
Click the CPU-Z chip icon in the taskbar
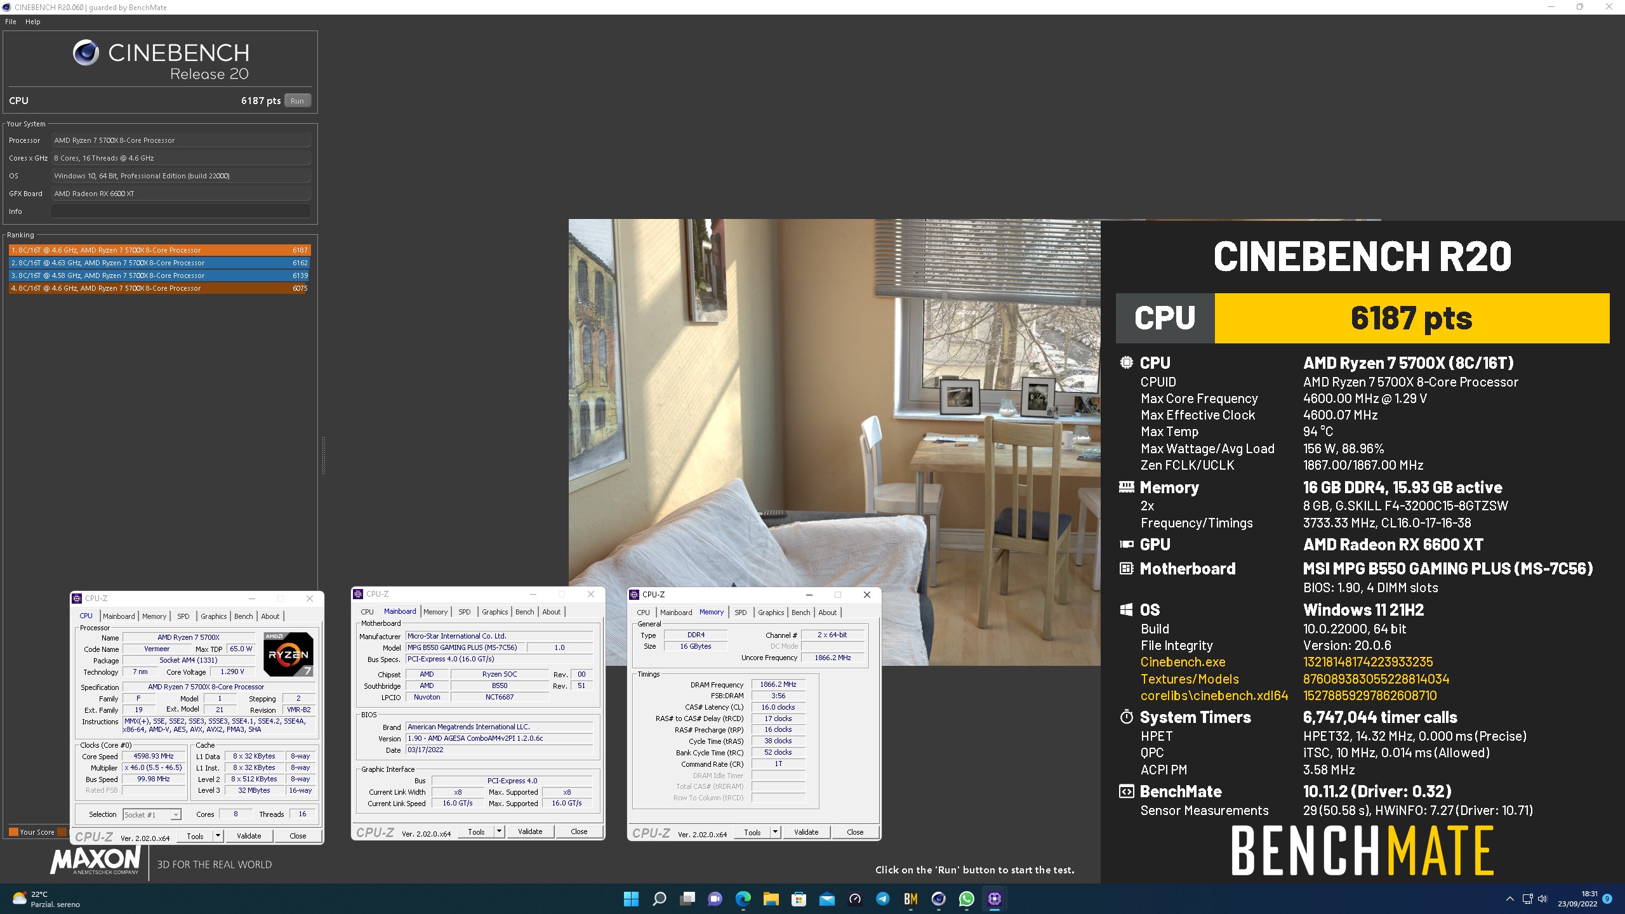click(995, 899)
